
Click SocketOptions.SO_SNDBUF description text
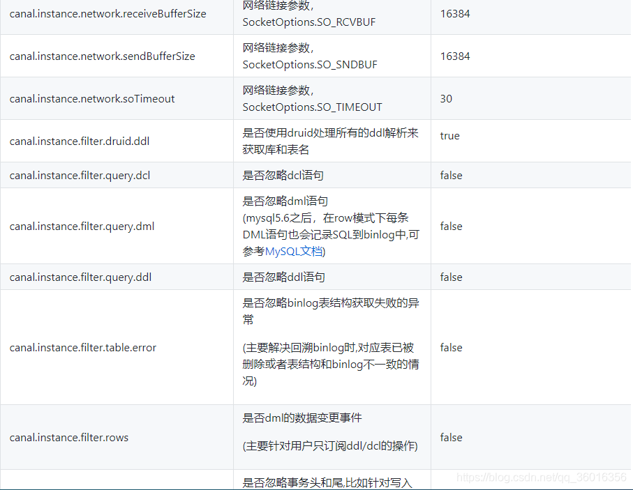click(x=310, y=65)
